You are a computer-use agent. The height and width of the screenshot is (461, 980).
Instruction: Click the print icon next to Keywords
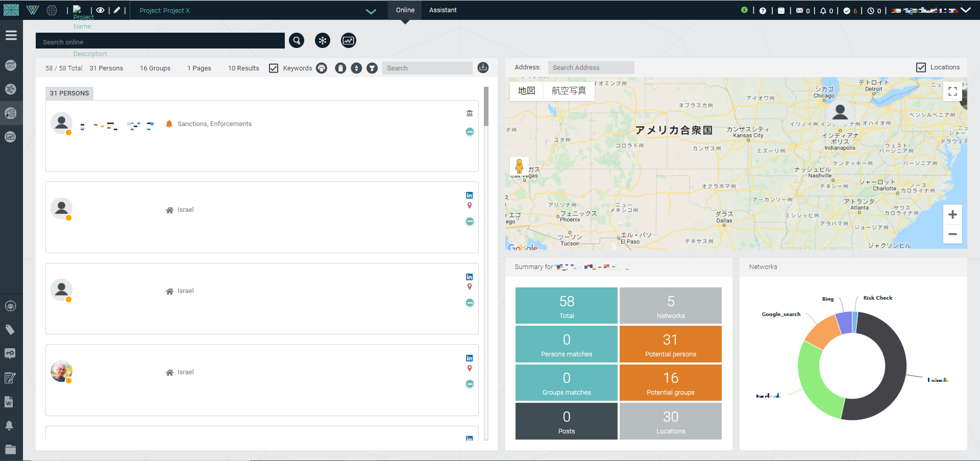click(322, 68)
